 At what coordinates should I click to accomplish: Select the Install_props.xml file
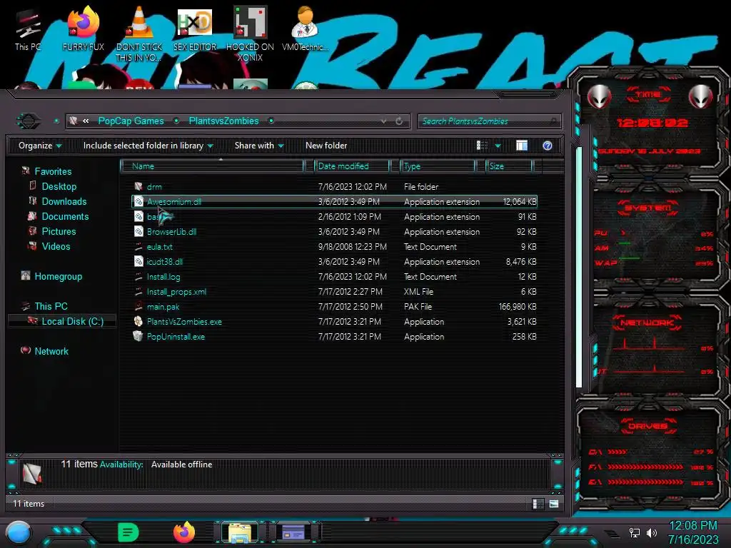pos(334,292)
